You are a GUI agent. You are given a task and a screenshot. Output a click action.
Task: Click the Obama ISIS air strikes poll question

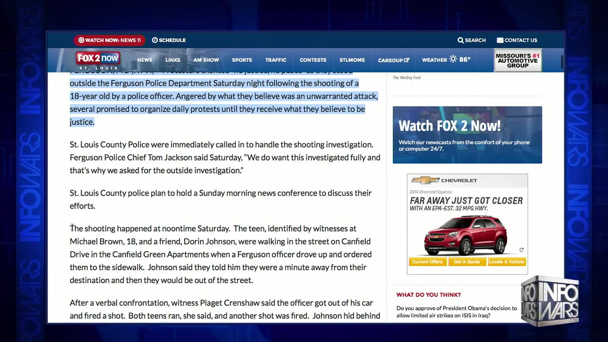coord(457,312)
